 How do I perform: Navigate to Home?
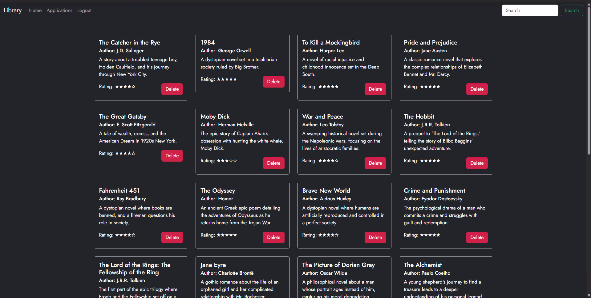pyautogui.click(x=35, y=10)
